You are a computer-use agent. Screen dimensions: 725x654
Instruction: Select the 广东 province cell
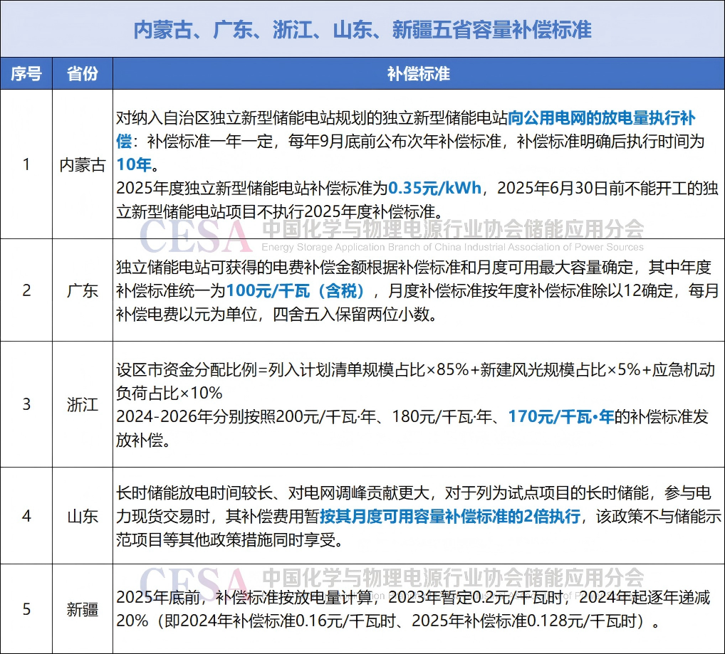pos(83,290)
